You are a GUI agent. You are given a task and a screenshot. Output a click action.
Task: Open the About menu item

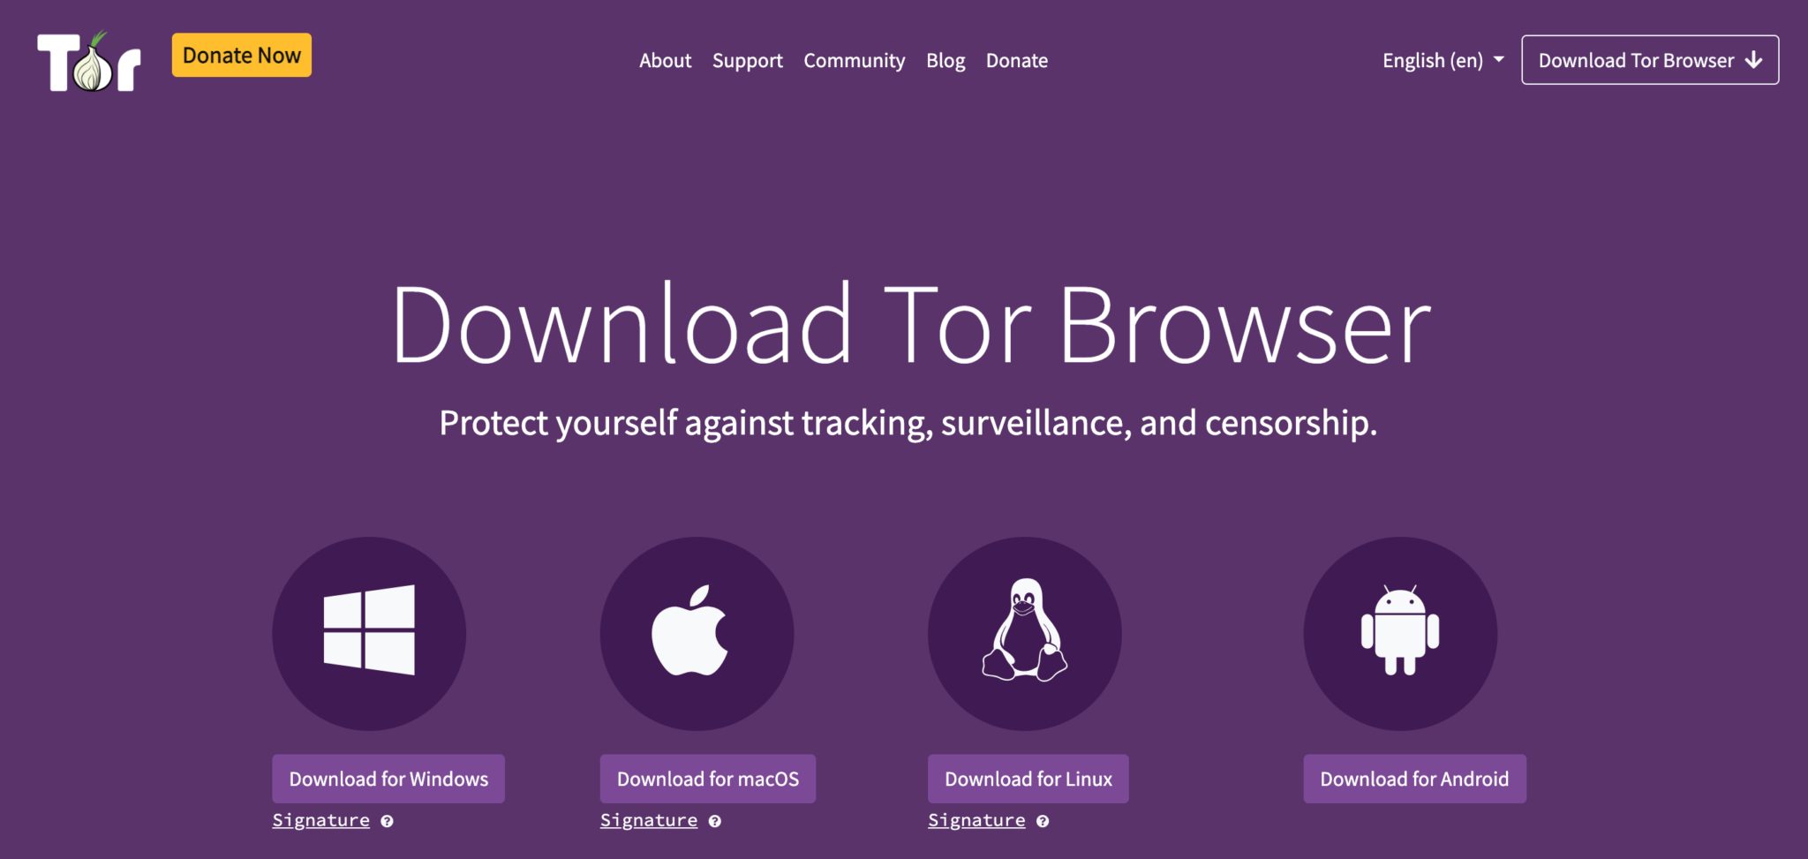pyautogui.click(x=665, y=60)
